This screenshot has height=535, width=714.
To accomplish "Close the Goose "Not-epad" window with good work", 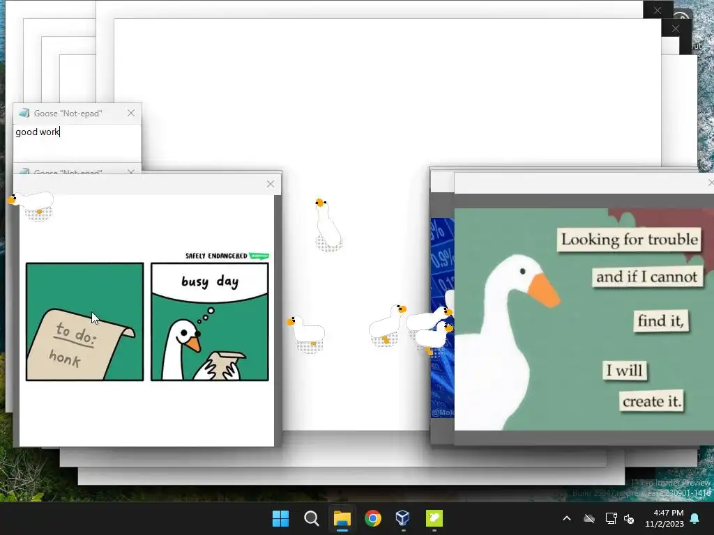I will pyautogui.click(x=131, y=113).
